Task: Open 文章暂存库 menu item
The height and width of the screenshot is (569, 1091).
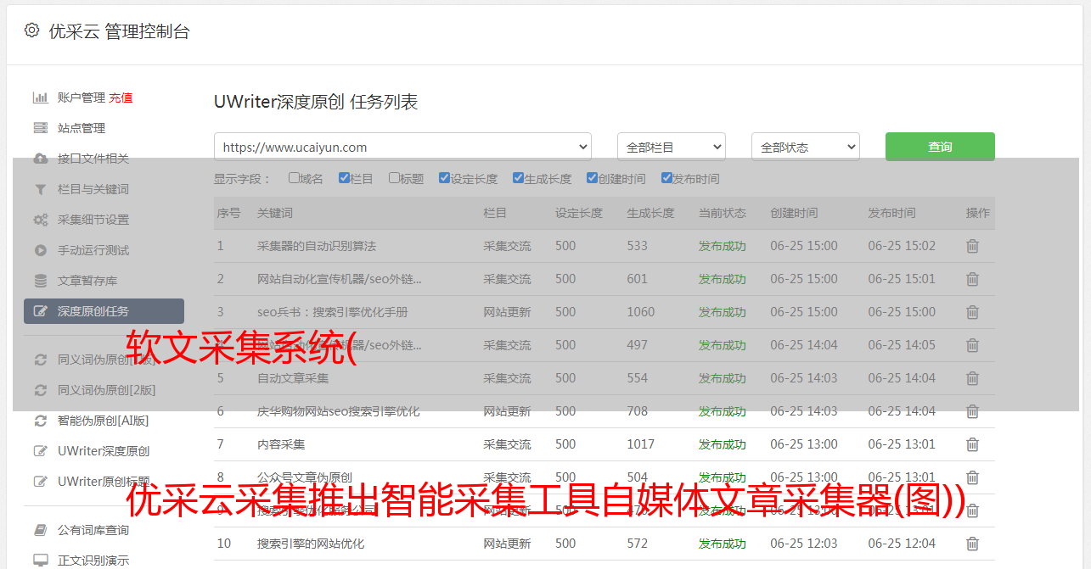Action: (87, 281)
